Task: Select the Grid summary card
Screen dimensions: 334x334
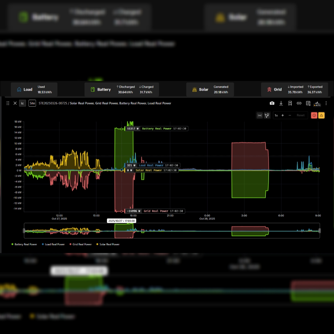Action: 294,90
